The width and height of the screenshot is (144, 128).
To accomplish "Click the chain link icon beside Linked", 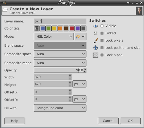I will point(96,33).
